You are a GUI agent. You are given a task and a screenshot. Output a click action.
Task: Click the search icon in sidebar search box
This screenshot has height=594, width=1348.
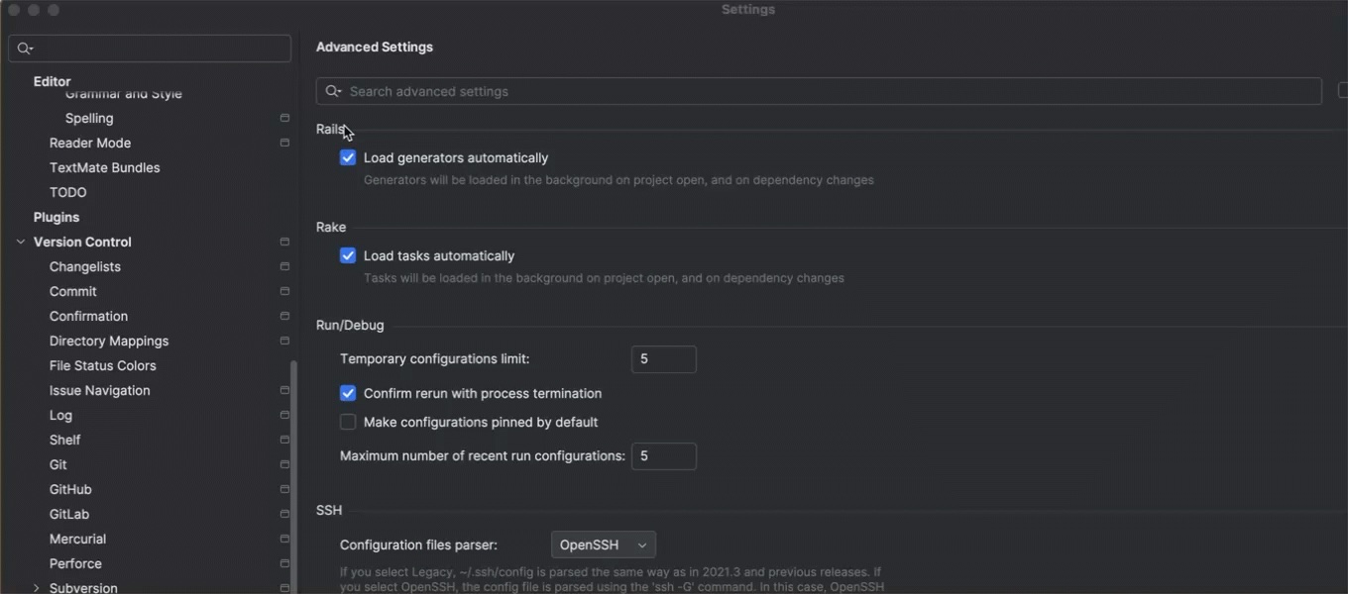coord(25,49)
